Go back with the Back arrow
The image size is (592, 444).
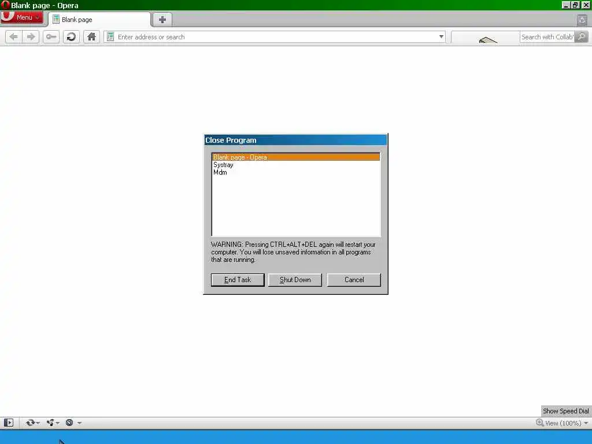coord(14,36)
